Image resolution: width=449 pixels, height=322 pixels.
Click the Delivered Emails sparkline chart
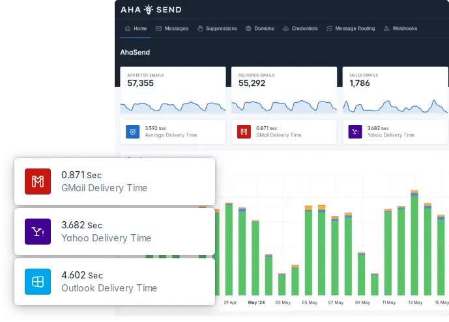284,107
